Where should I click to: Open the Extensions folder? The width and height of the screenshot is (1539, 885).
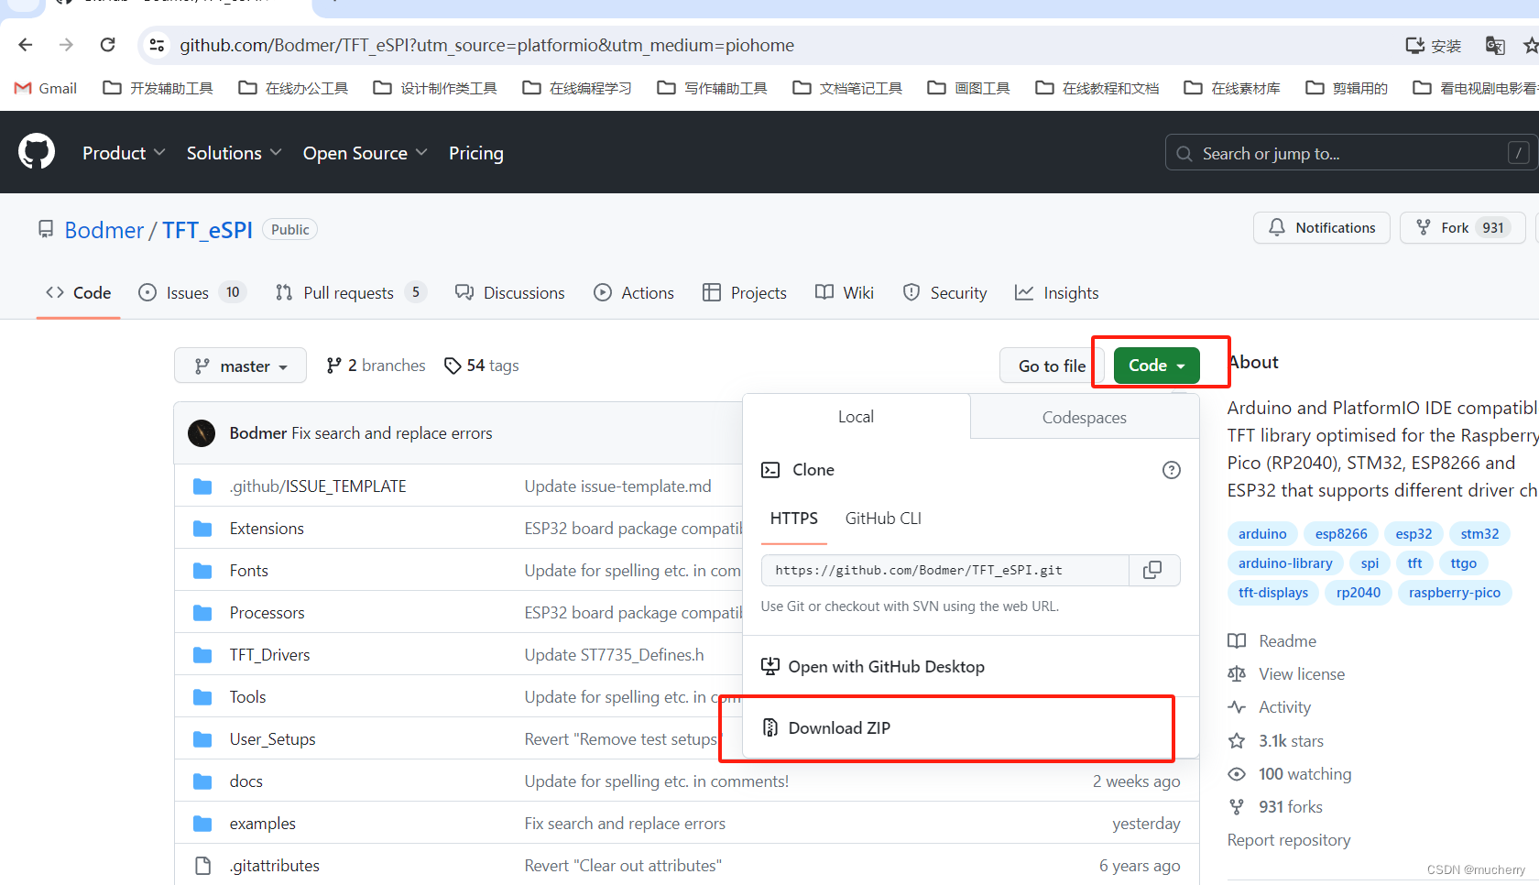[267, 529]
